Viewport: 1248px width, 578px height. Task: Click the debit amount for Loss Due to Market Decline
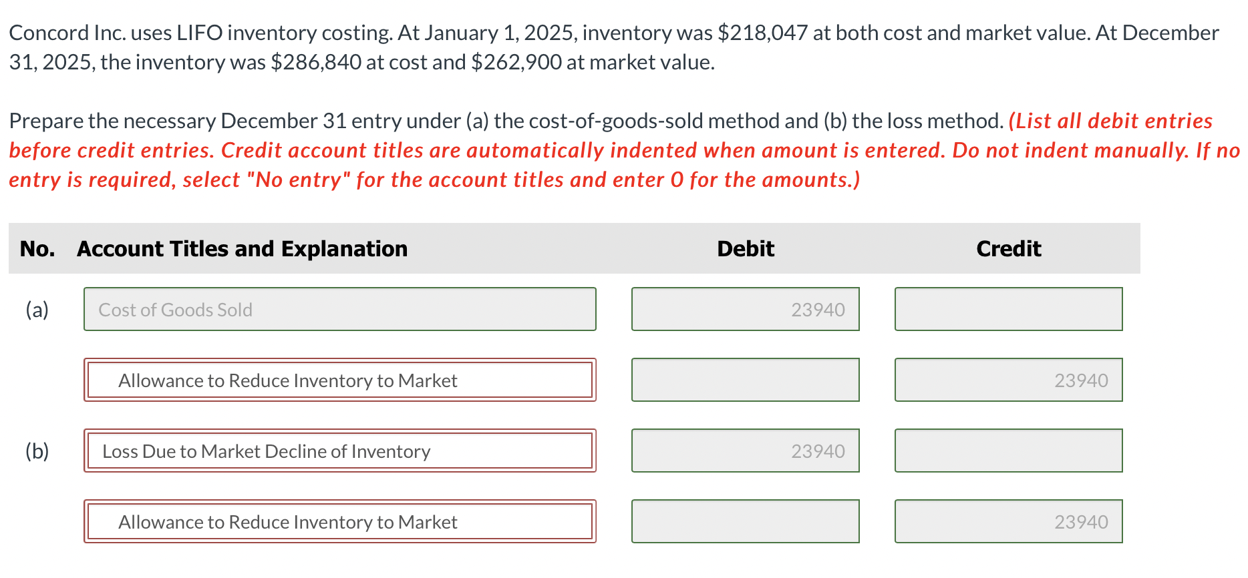745,451
